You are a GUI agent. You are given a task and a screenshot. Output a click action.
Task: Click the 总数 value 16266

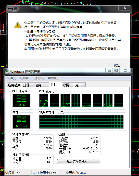coord(48,138)
